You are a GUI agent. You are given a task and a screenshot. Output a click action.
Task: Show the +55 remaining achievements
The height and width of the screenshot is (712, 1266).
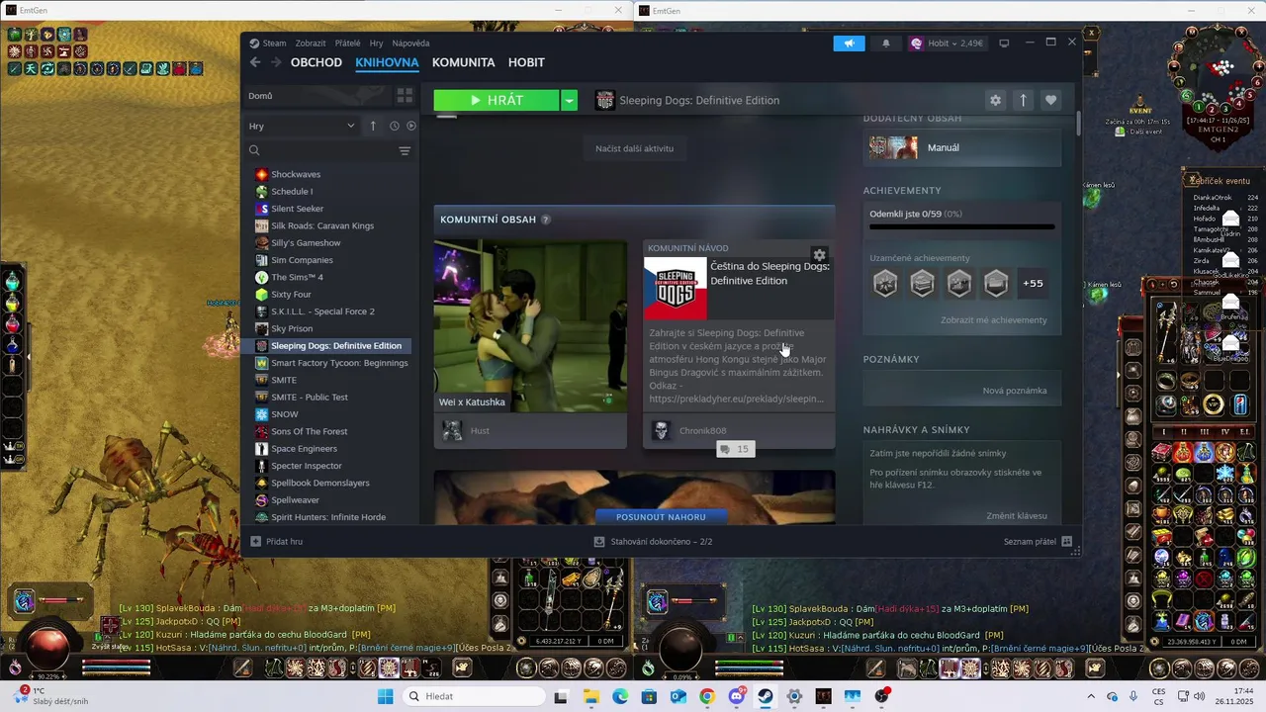(x=1033, y=283)
